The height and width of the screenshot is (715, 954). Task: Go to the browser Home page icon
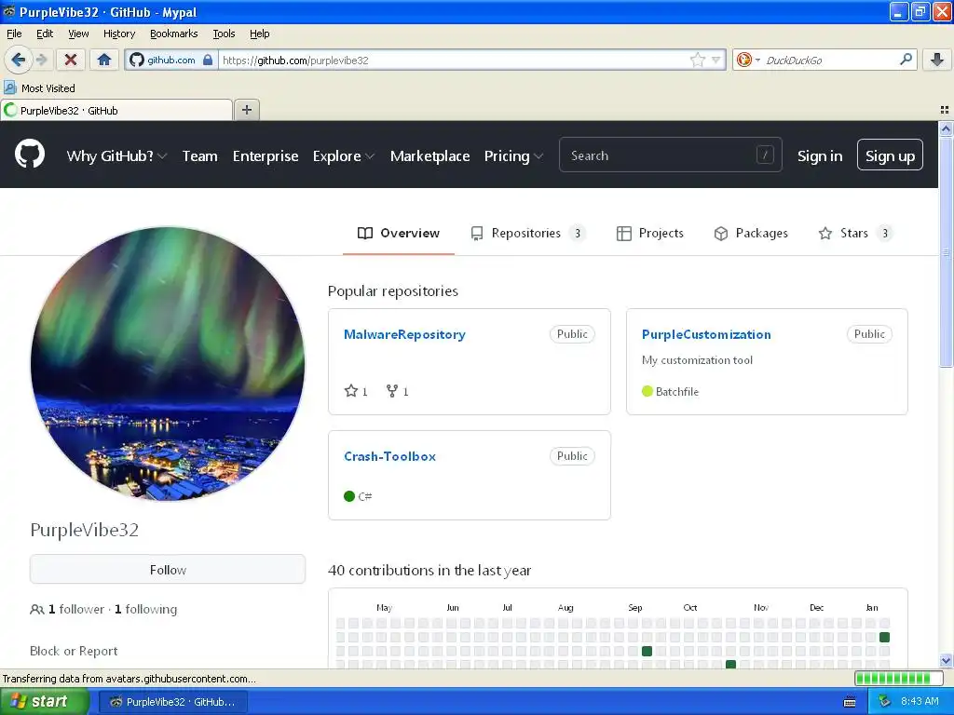pyautogui.click(x=104, y=60)
